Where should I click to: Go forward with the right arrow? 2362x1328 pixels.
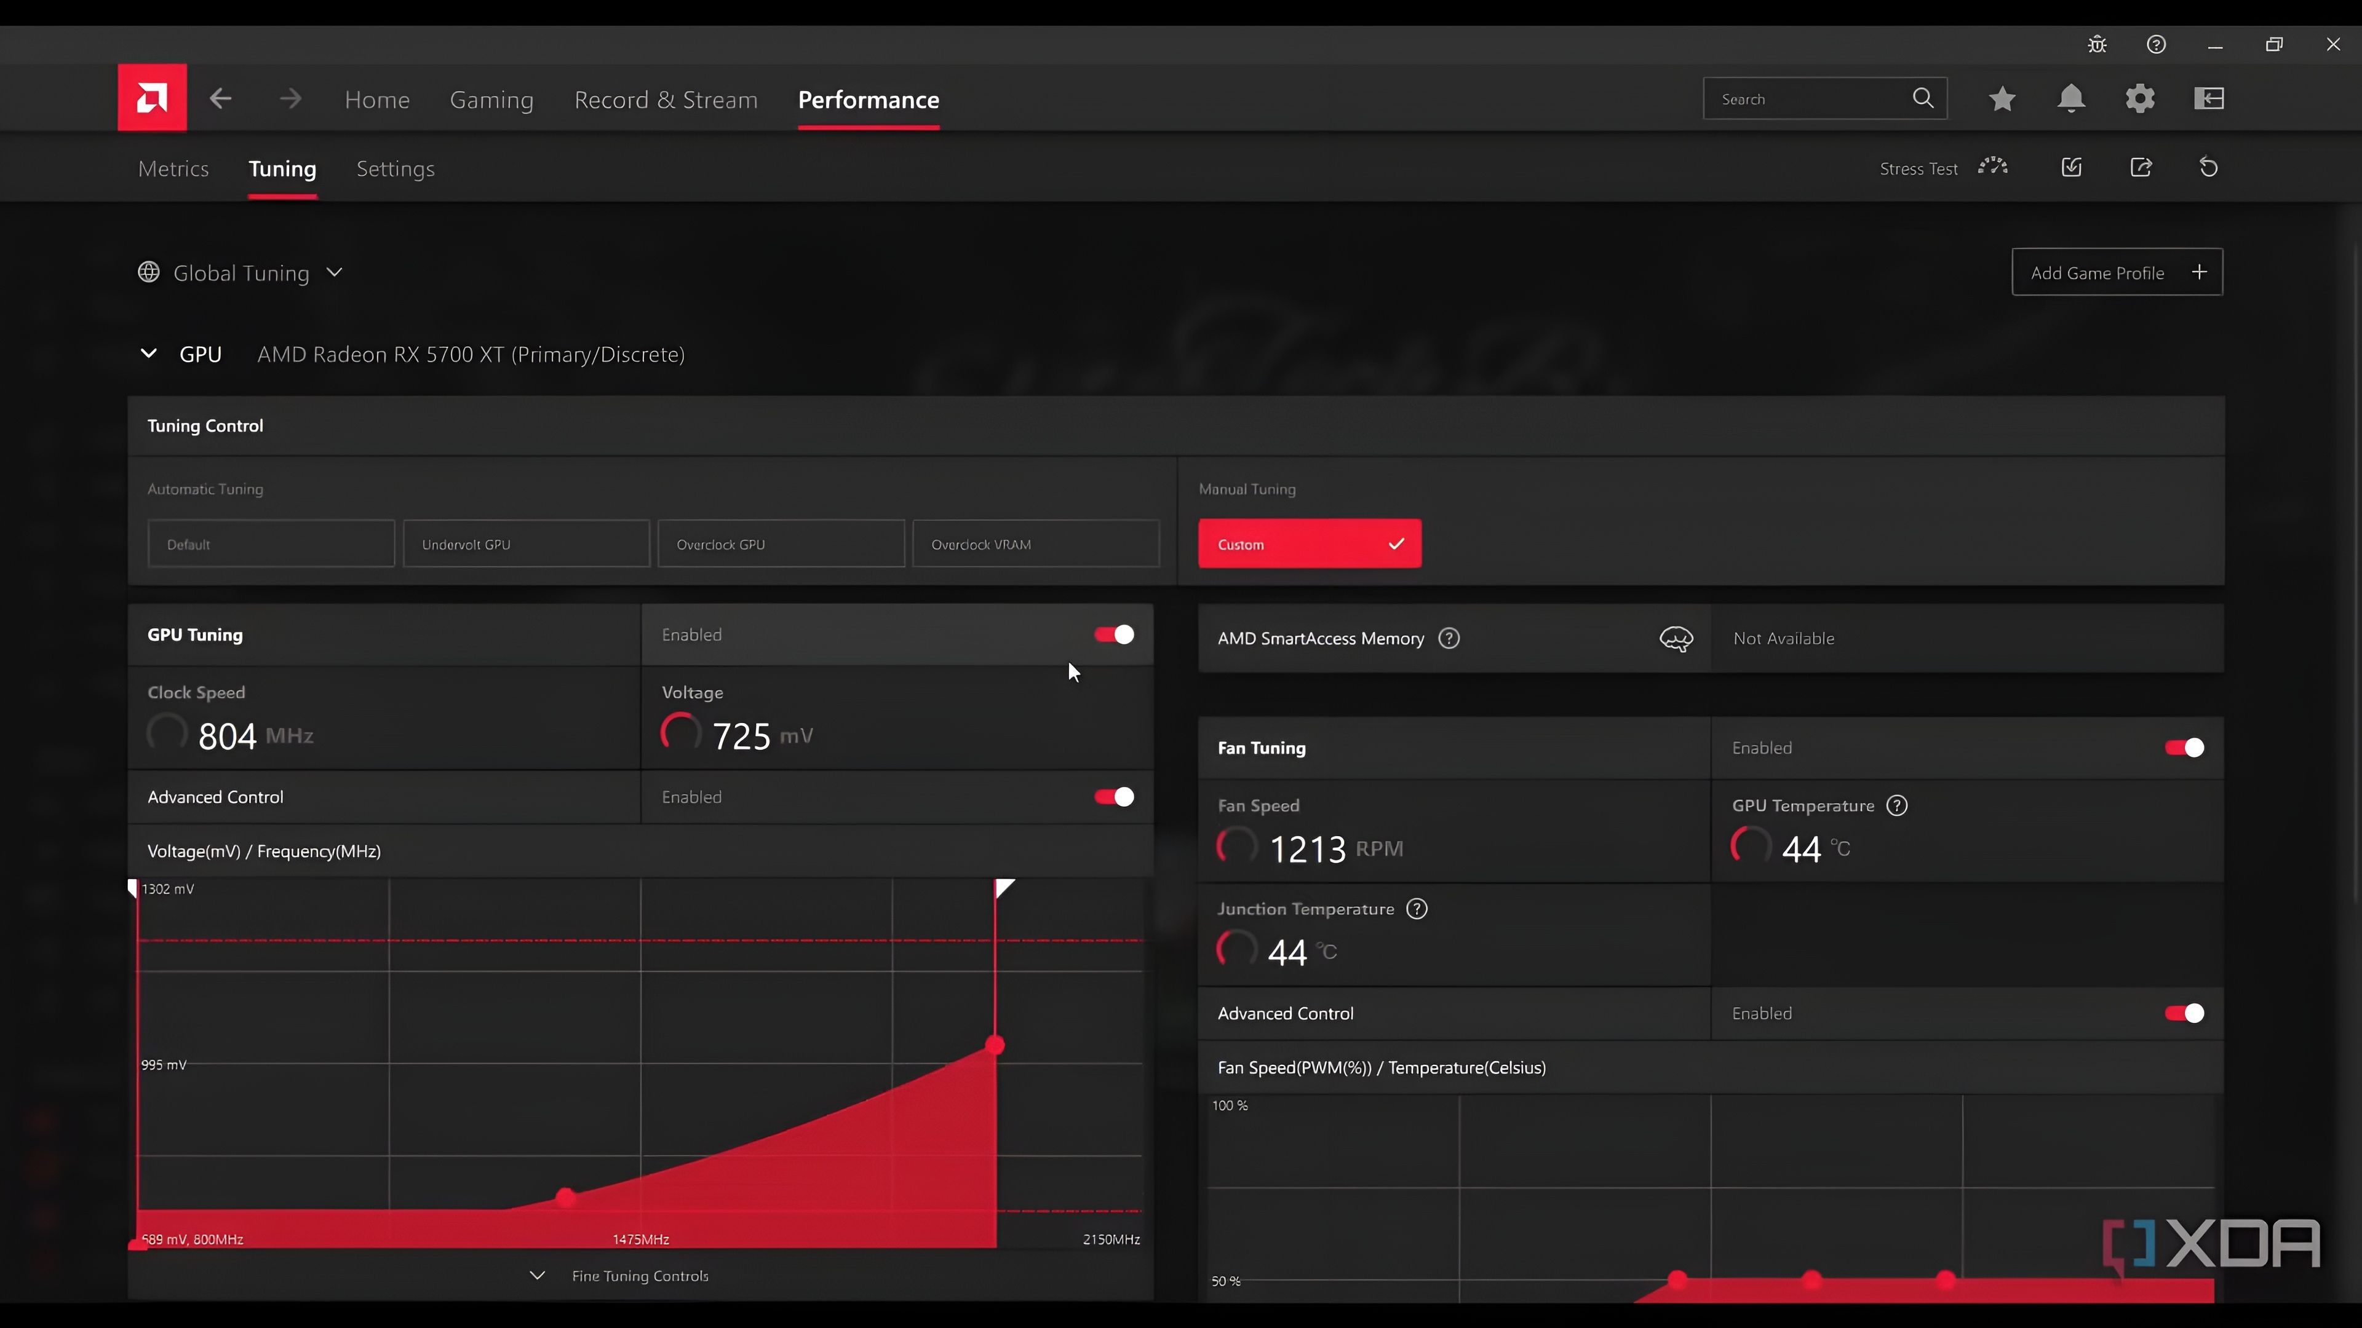tap(291, 98)
